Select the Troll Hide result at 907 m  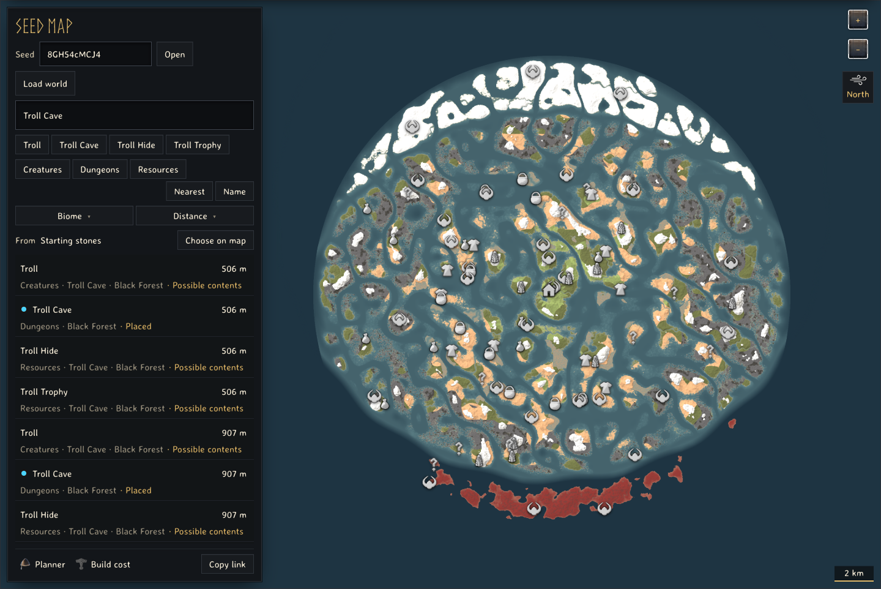(133, 523)
